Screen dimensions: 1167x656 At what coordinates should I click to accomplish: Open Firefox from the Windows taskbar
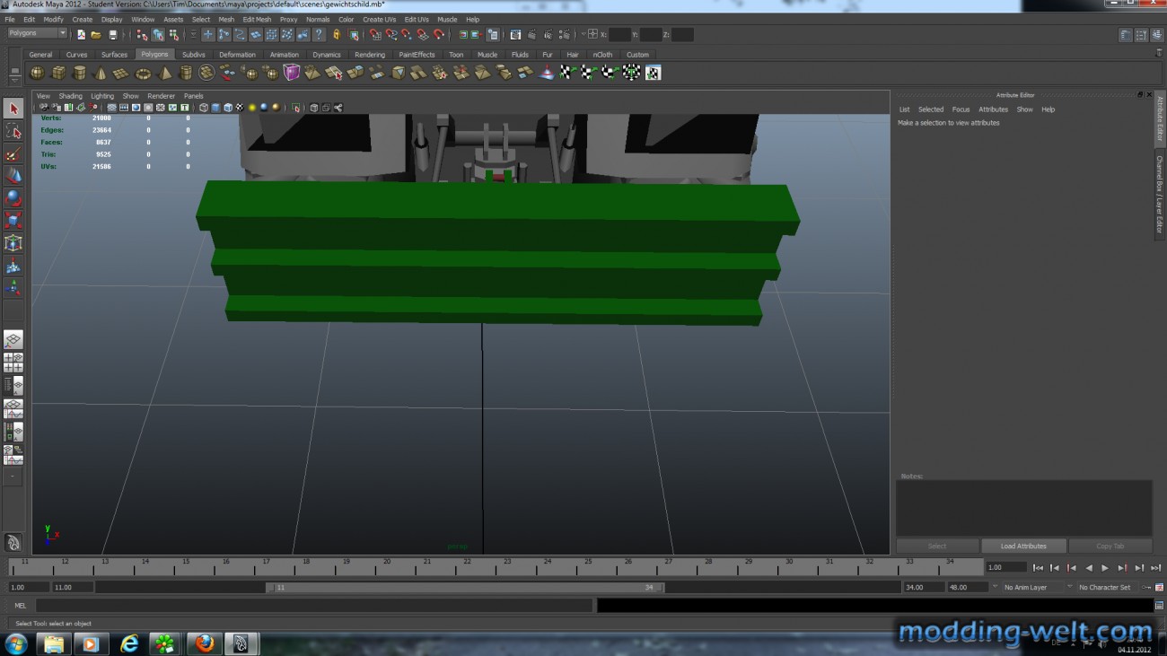pyautogui.click(x=205, y=643)
